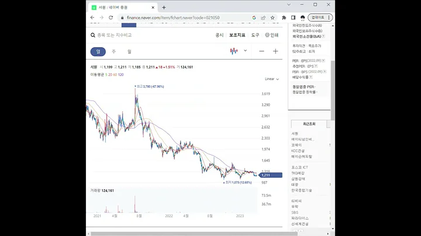Click the 1,211 current price marker
The height and width of the screenshot is (236, 421).
[x=270, y=175]
